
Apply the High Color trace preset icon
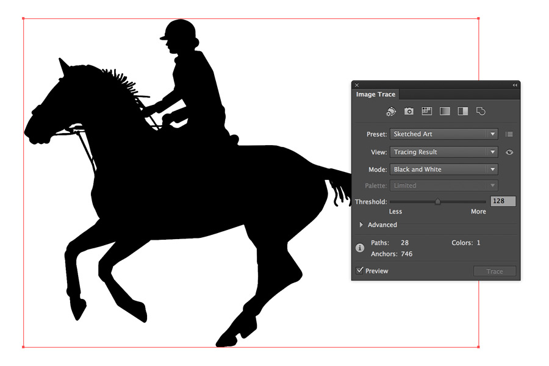[x=409, y=111]
